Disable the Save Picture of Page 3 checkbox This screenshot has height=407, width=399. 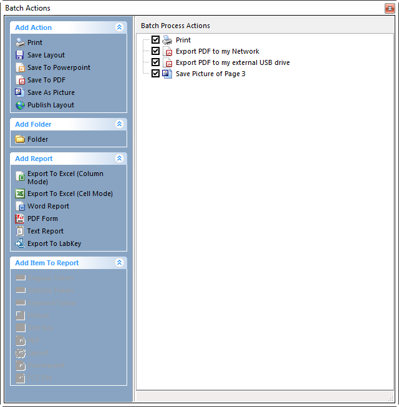coord(156,74)
